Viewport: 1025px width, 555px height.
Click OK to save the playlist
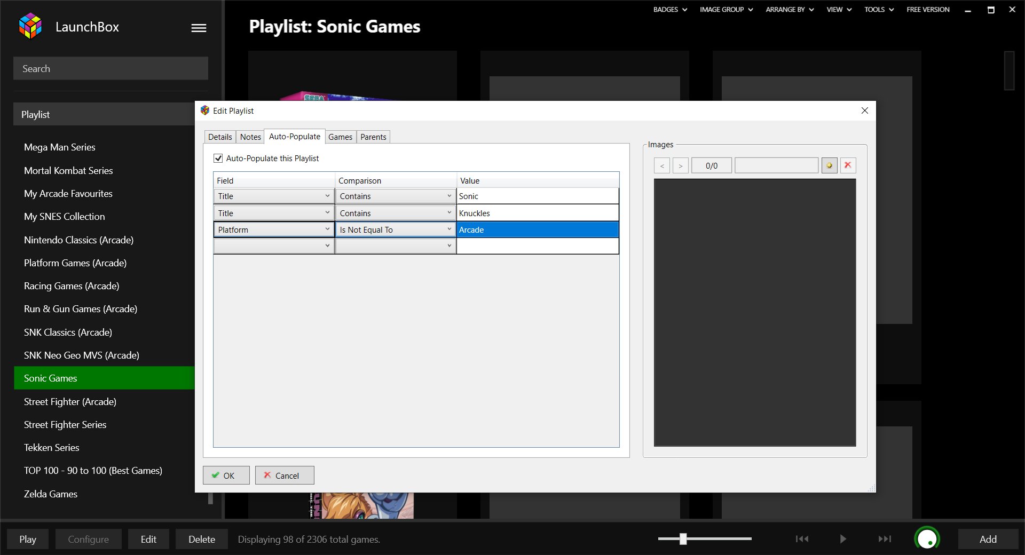click(x=226, y=475)
